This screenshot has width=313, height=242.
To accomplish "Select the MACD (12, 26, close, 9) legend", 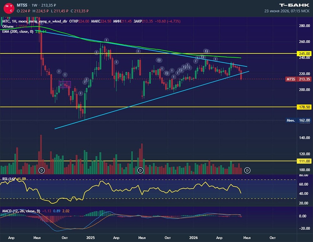I will pyautogui.click(x=21, y=211).
